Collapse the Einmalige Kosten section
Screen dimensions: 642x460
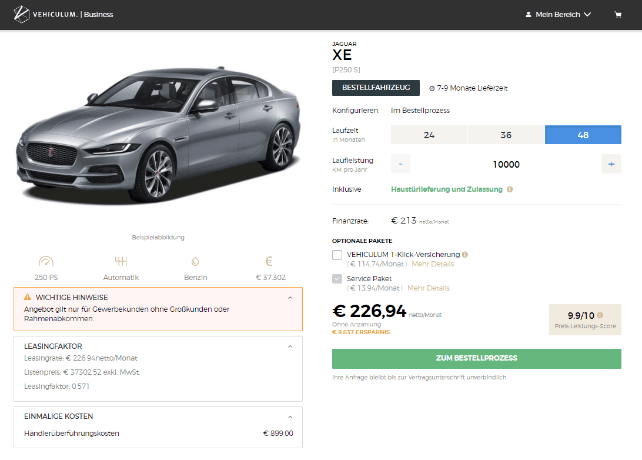(x=290, y=417)
